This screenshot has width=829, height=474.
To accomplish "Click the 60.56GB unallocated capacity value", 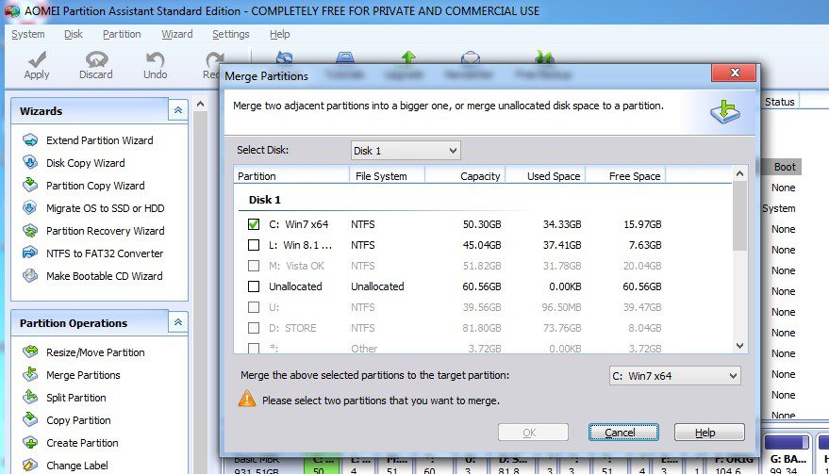I will (x=482, y=286).
